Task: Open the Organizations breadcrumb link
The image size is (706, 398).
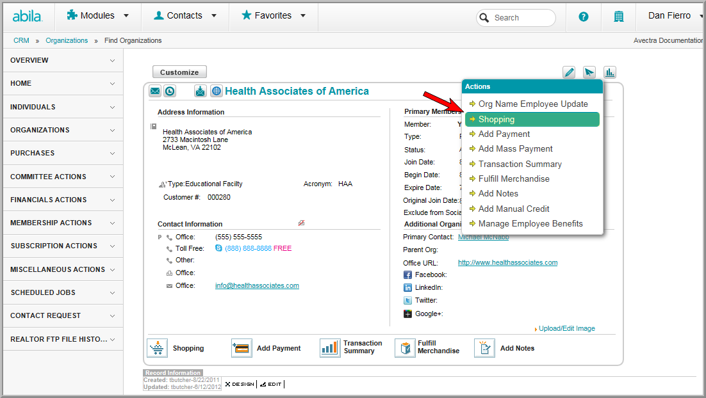Action: click(67, 40)
